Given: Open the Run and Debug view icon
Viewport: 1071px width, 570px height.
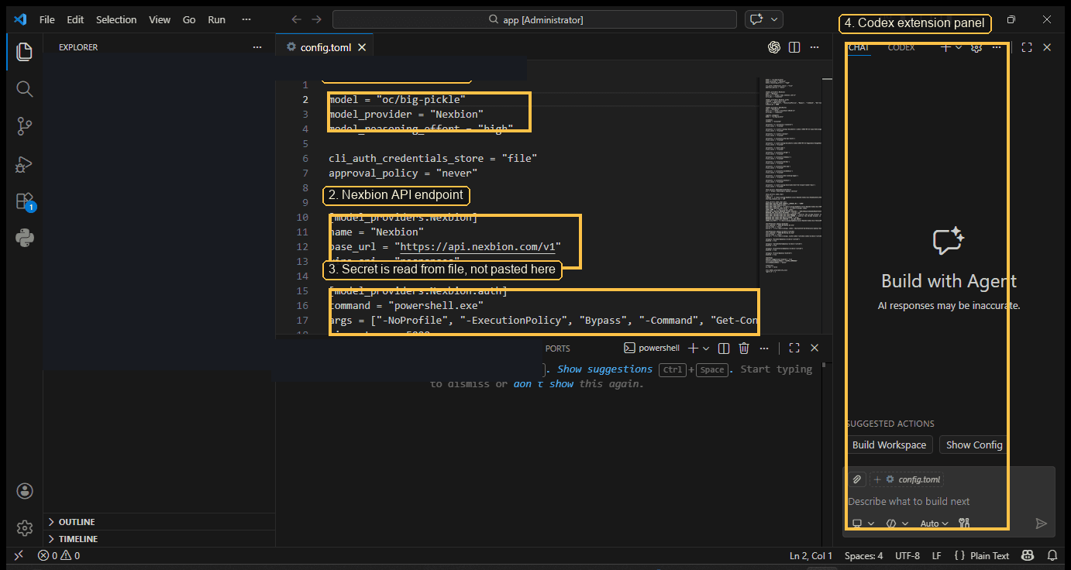Looking at the screenshot, I should (24, 163).
